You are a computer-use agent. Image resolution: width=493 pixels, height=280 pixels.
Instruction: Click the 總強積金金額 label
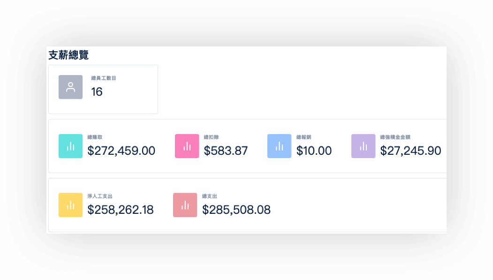395,137
